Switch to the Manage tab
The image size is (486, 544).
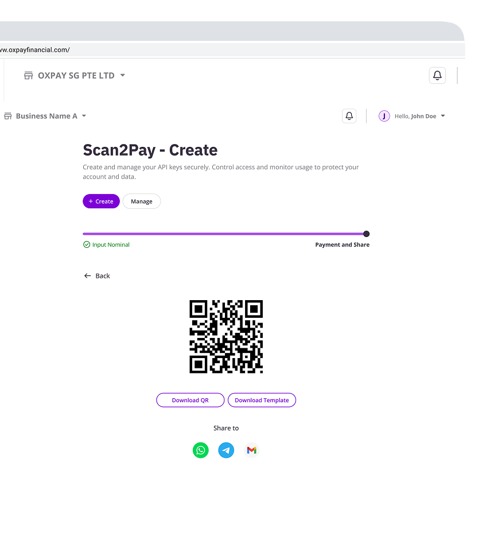(x=141, y=201)
